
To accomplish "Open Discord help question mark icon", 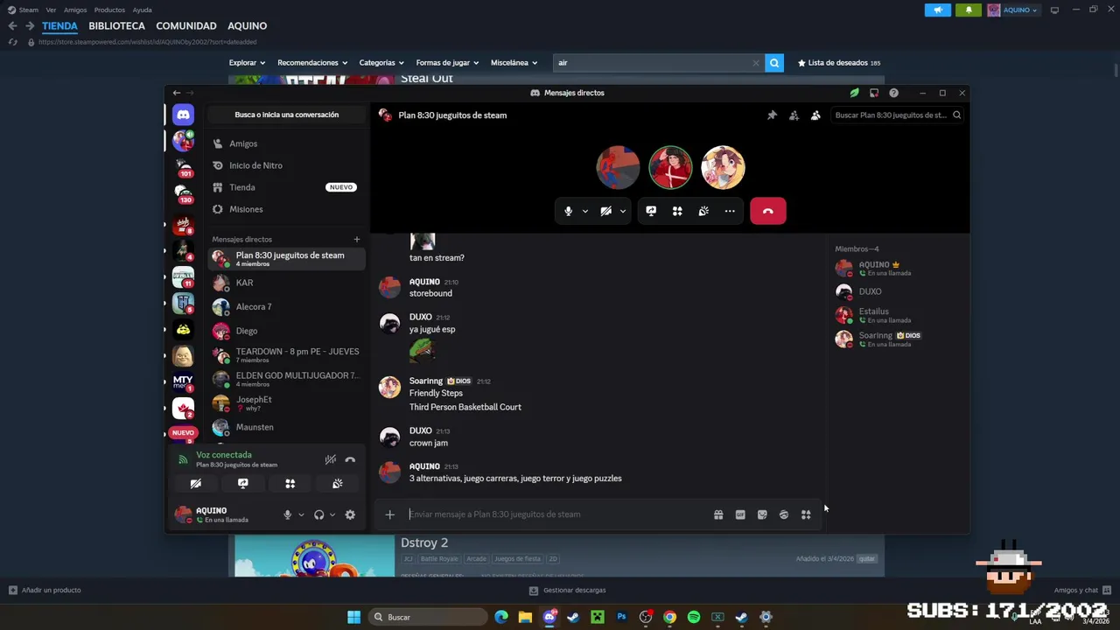I will (893, 93).
